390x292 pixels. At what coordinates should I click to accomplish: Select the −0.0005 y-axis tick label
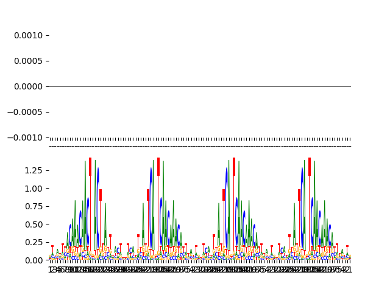[26, 112]
